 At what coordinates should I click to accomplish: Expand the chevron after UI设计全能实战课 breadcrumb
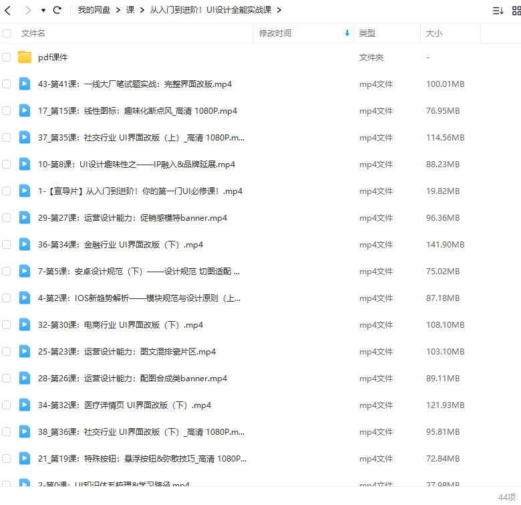(x=279, y=10)
